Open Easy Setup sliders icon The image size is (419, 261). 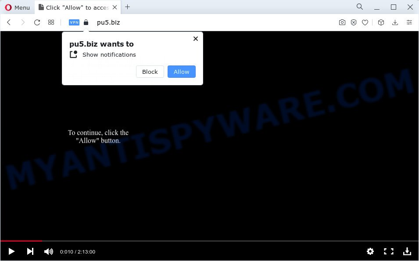click(409, 22)
